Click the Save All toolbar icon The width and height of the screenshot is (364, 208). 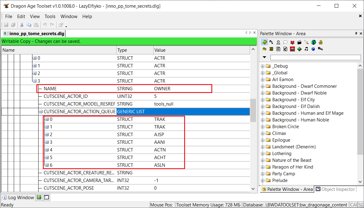tap(13, 24)
